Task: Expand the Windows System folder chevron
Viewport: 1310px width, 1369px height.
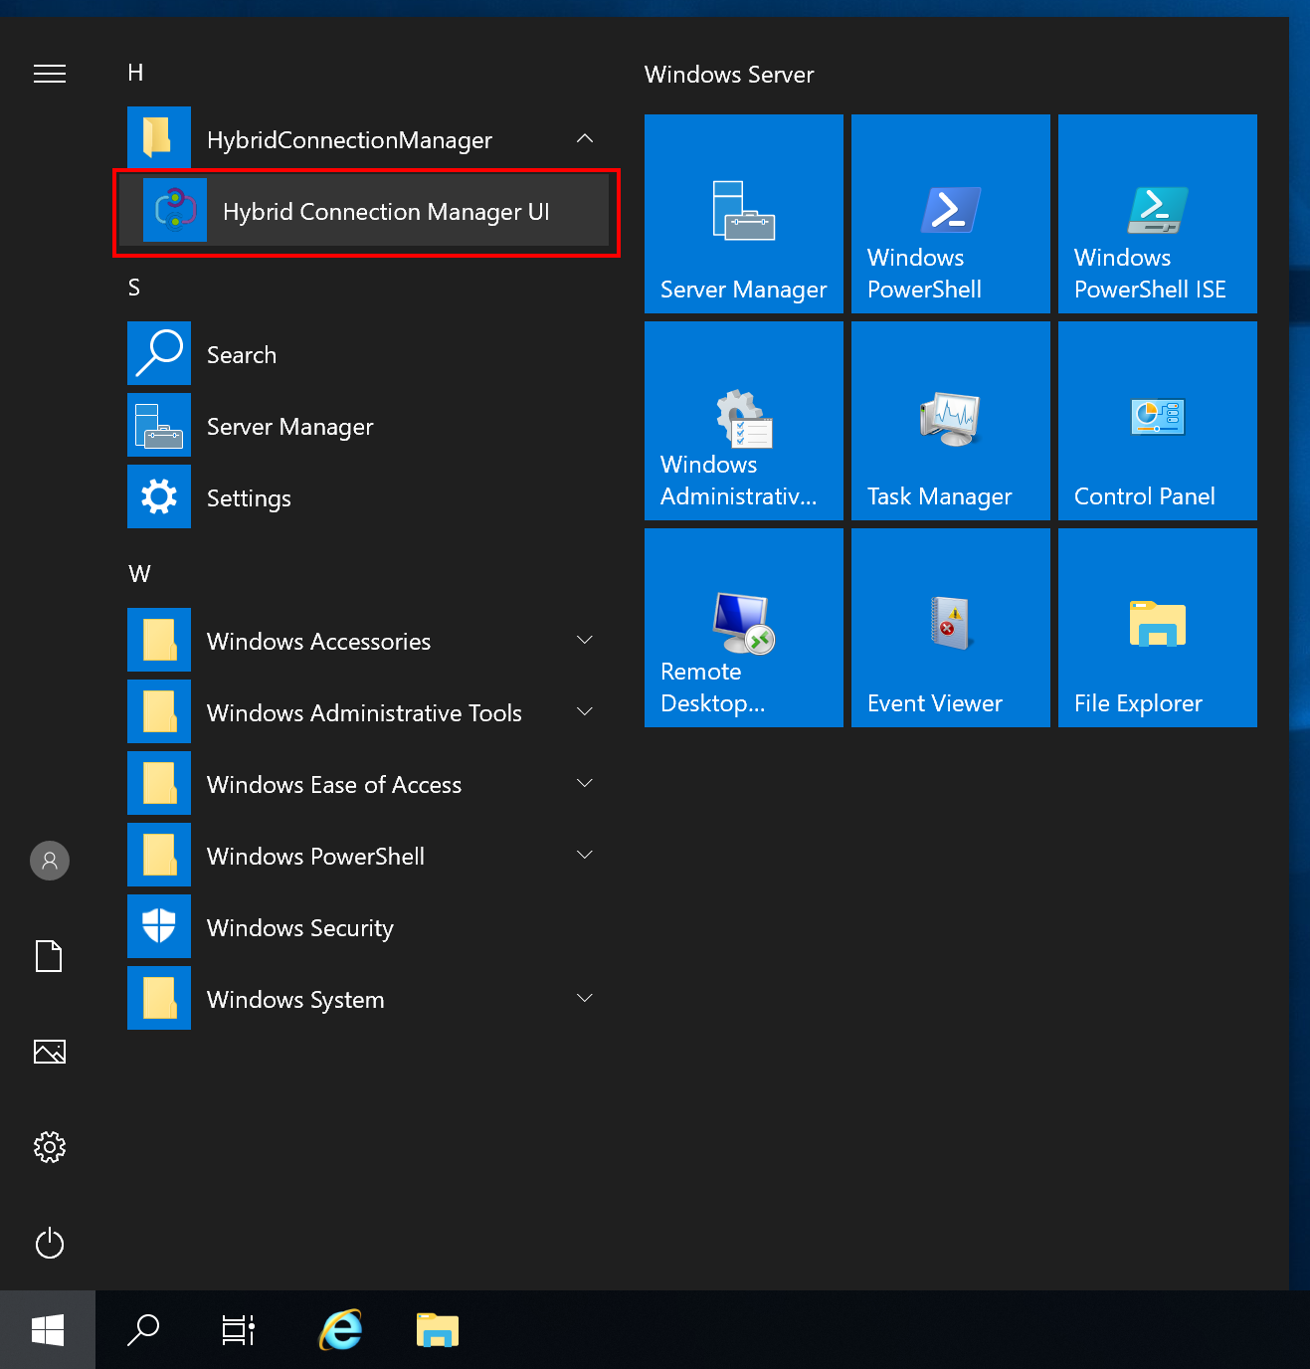Action: coord(585,998)
